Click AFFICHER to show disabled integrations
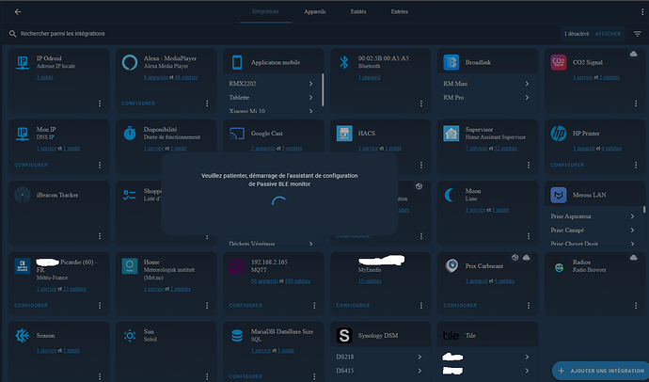 tap(608, 34)
